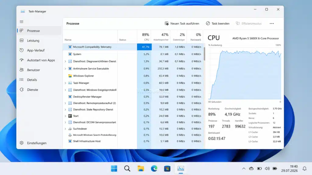Click the Einstellungen gear icon
This screenshot has height=175, width=312.
point(22,143)
